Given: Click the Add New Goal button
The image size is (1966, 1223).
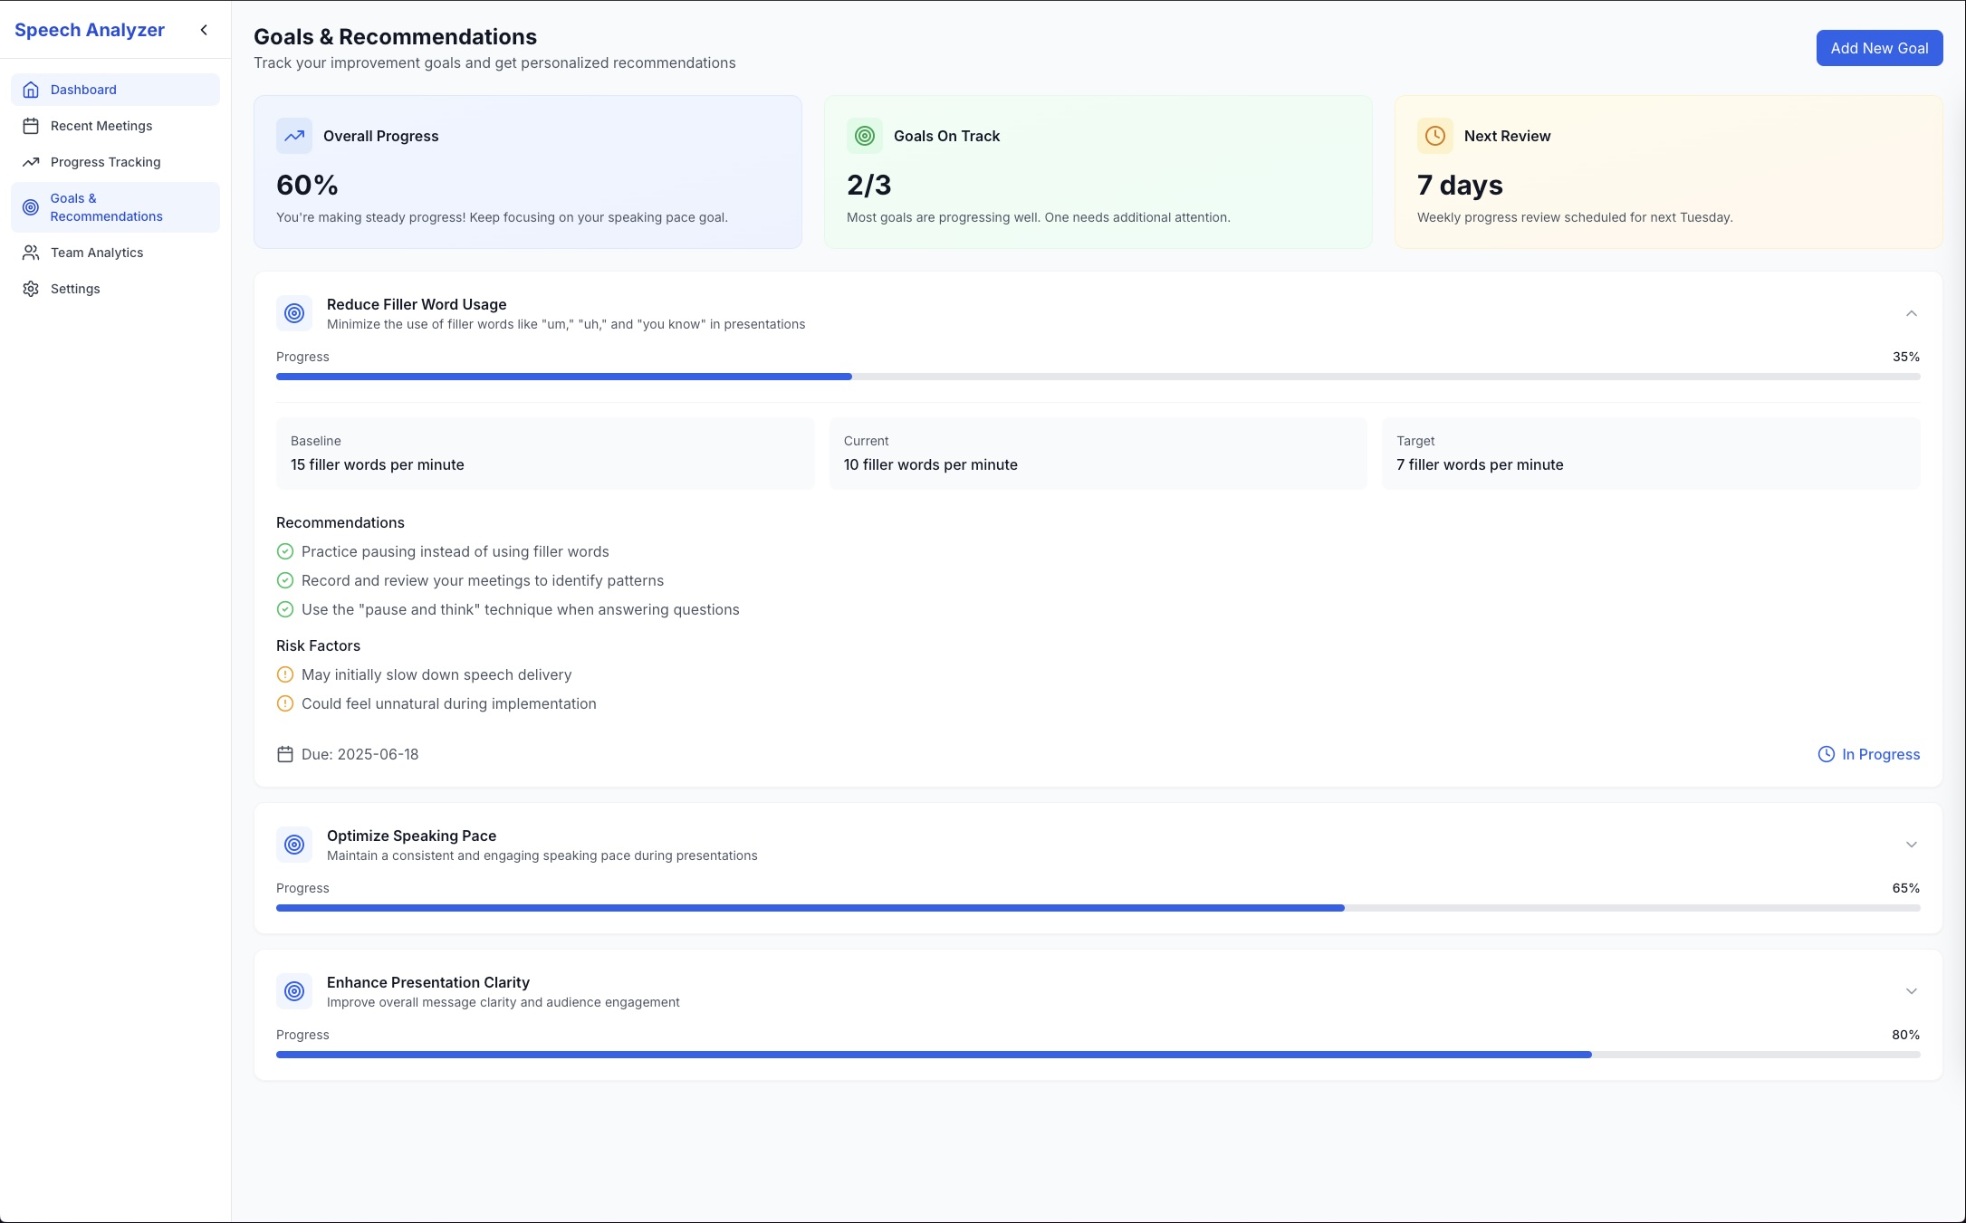Looking at the screenshot, I should point(1879,48).
